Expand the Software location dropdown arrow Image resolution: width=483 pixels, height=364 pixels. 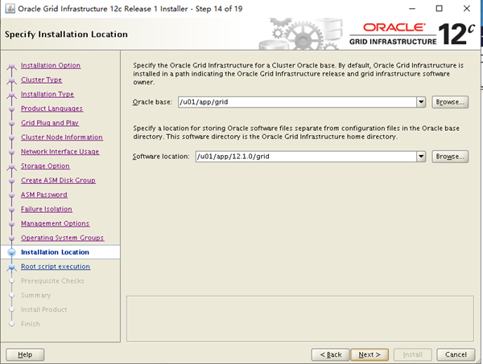(421, 157)
